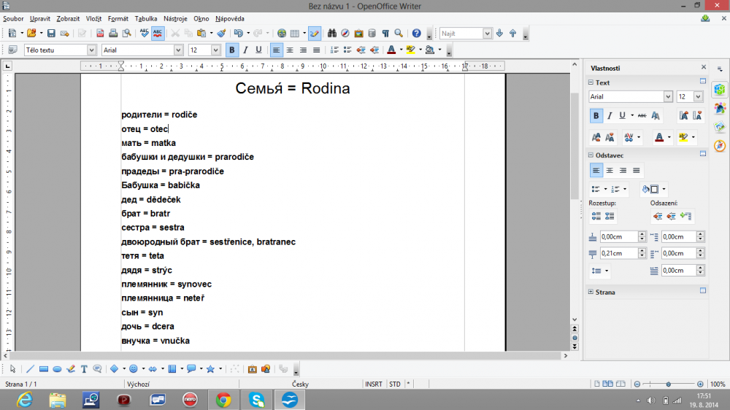Expand the Strana section in sidebar
The height and width of the screenshot is (410, 730).
click(x=591, y=292)
